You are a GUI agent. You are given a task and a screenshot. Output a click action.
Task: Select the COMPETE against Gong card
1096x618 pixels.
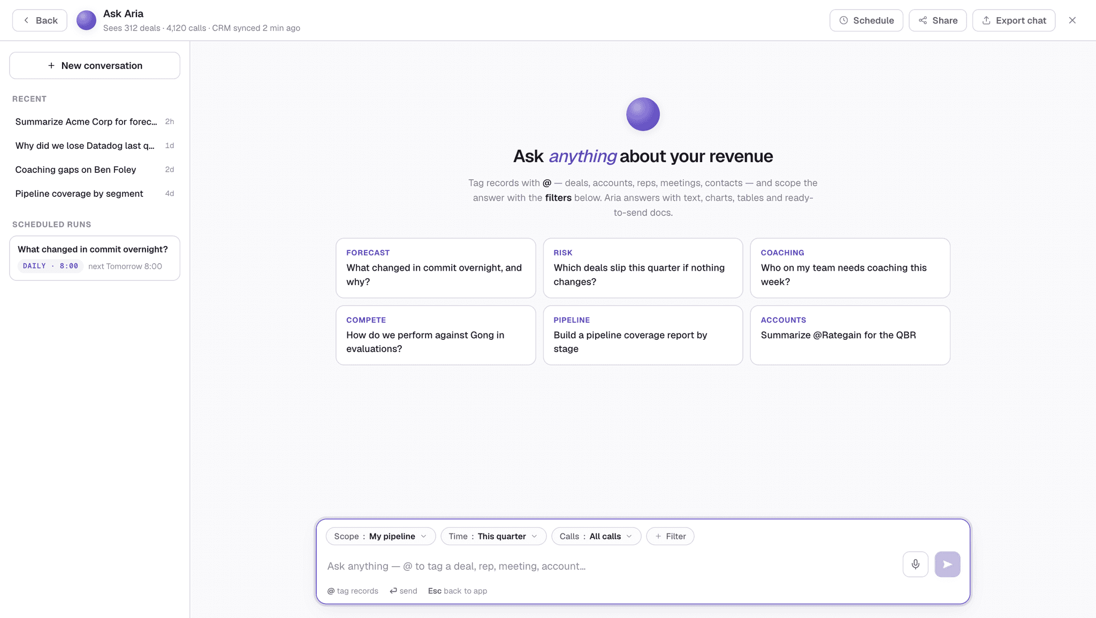[x=436, y=335]
